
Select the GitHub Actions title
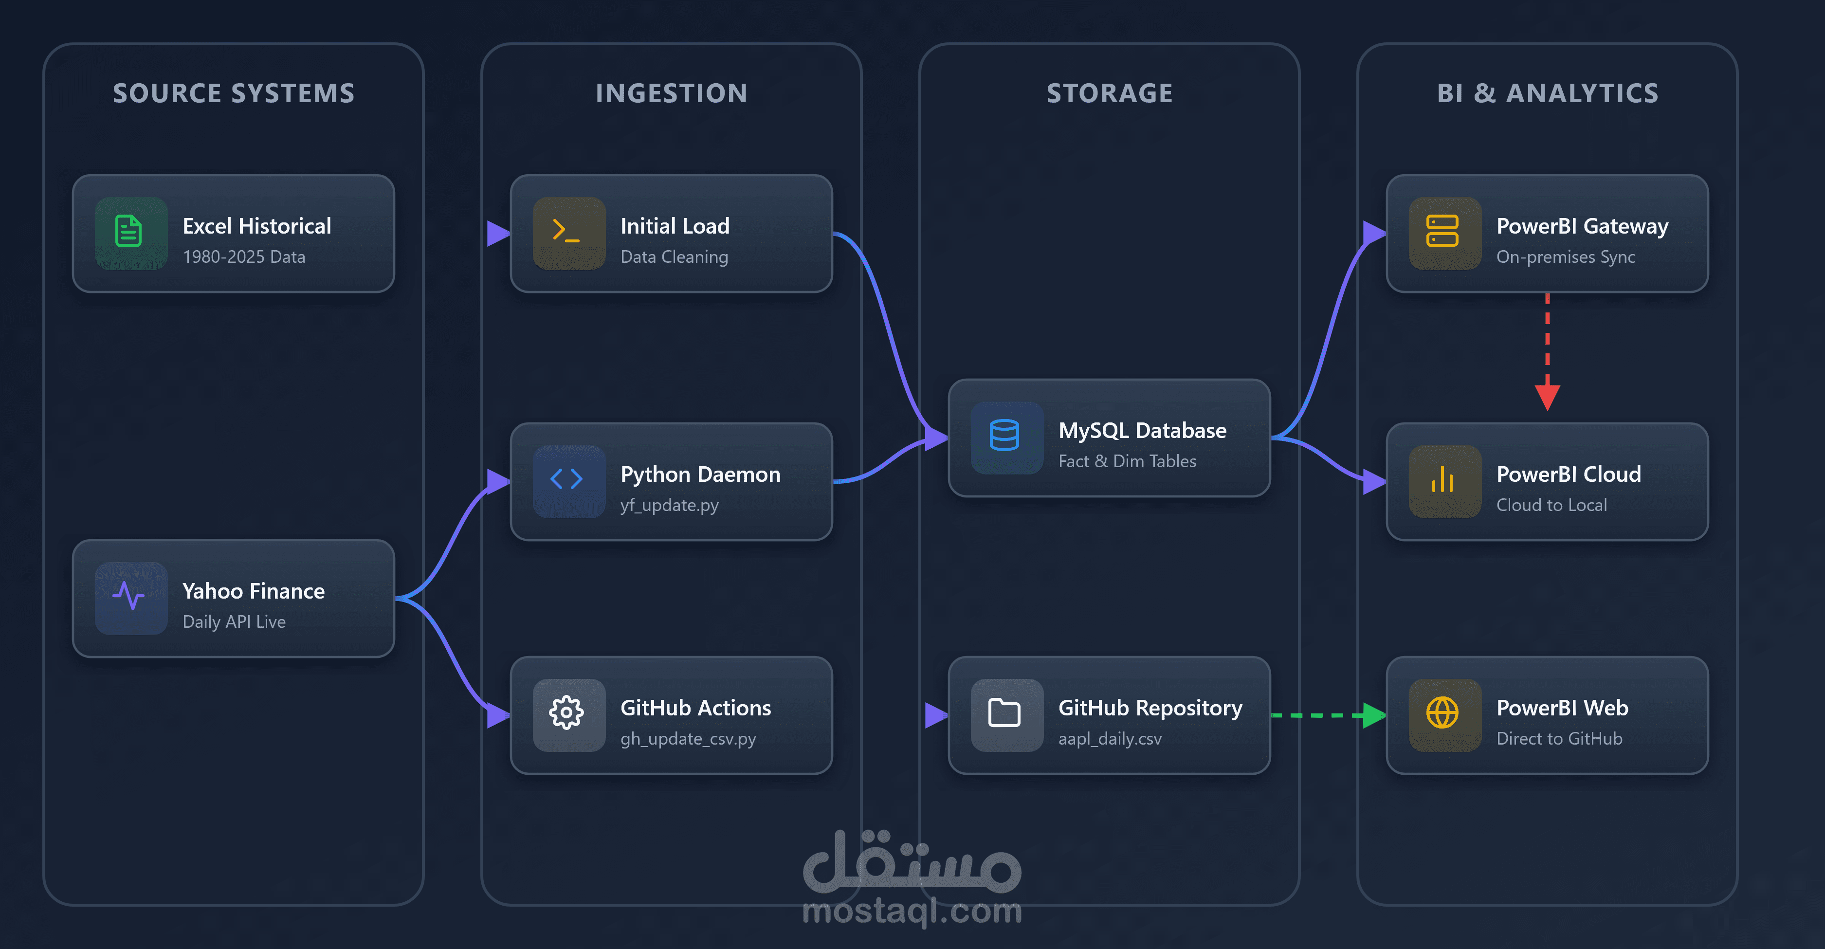point(696,708)
